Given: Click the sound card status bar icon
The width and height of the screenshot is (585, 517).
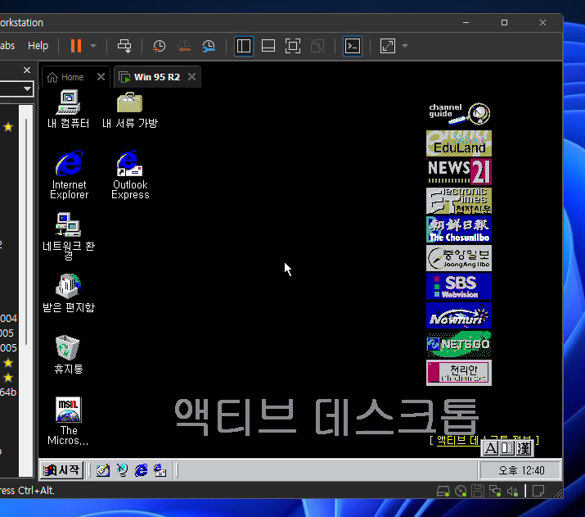Looking at the screenshot, I should [x=513, y=492].
